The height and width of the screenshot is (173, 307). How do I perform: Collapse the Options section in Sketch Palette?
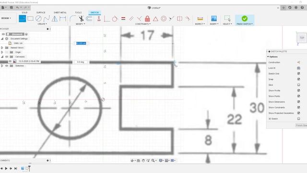click(x=268, y=57)
